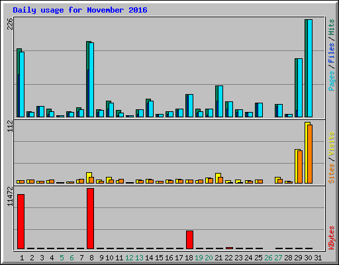Click the cyan hits bar for day 30

(310, 68)
